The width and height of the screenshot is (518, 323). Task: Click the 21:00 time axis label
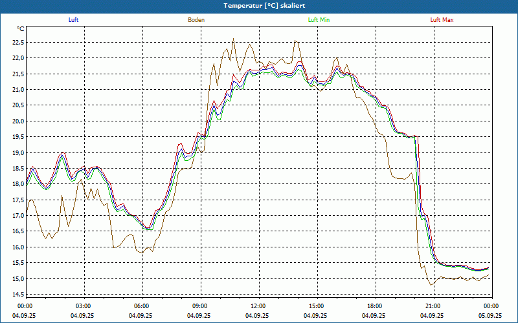(433, 306)
